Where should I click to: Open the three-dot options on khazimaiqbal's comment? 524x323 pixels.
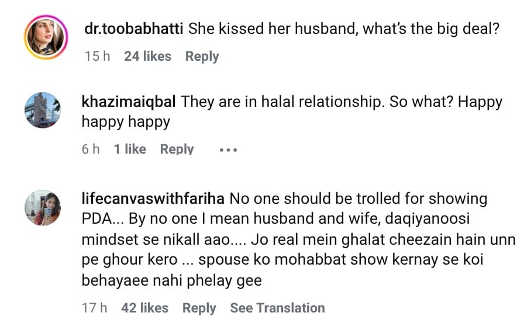pyautogui.click(x=228, y=150)
